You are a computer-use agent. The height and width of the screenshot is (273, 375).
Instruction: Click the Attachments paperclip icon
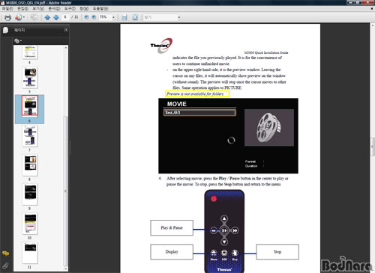[5, 266]
